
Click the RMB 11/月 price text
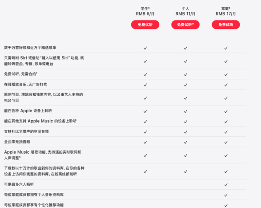tap(185, 14)
